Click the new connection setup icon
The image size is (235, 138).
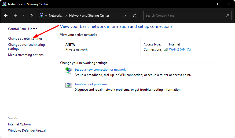[x=68, y=71]
